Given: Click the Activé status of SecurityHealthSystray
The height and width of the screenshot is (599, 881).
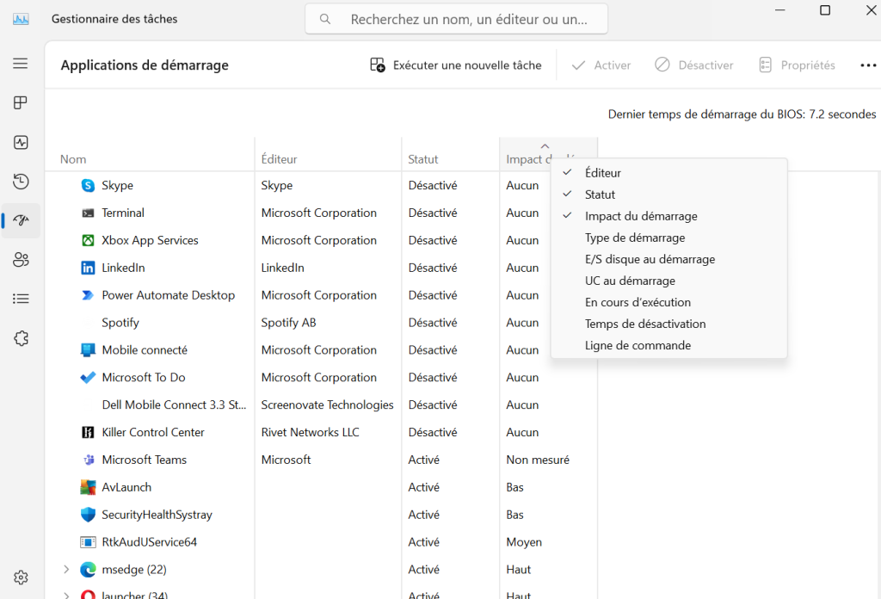Looking at the screenshot, I should [x=424, y=515].
